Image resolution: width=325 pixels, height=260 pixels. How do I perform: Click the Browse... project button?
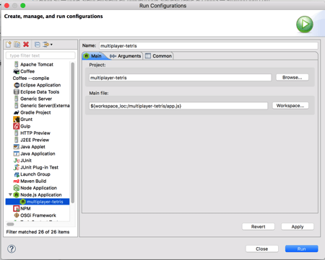(292, 77)
